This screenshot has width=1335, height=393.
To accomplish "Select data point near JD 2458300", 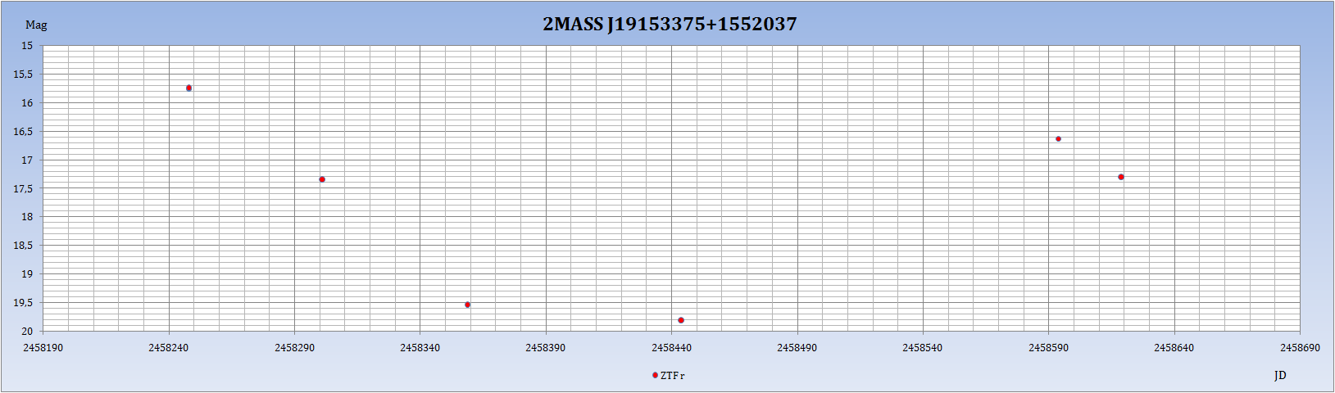I will pos(322,179).
